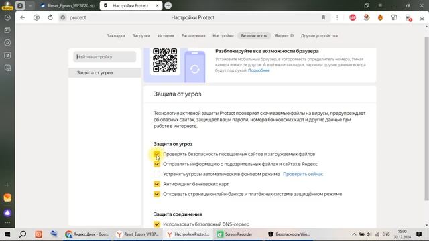This screenshot has height=241, width=429.
Task: Select the Безопасность tab
Action: [254, 35]
